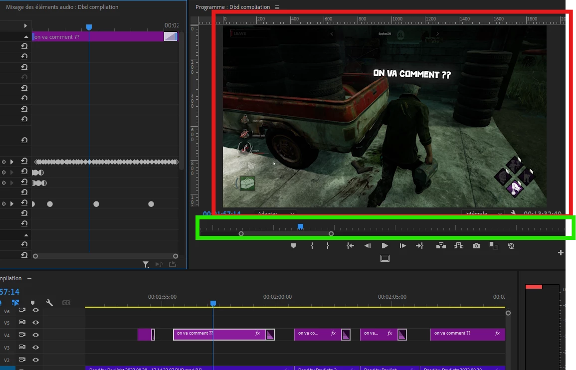Viewport: 576px width, 370px height.
Task: Hide track V4 with its eye icon
Action: tap(35, 335)
